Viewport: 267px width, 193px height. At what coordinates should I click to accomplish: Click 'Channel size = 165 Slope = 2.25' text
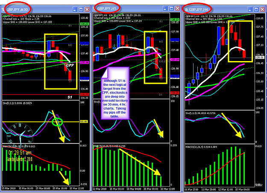(x=21, y=19)
